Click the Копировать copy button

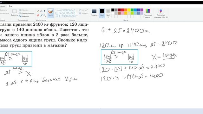[4, 13]
